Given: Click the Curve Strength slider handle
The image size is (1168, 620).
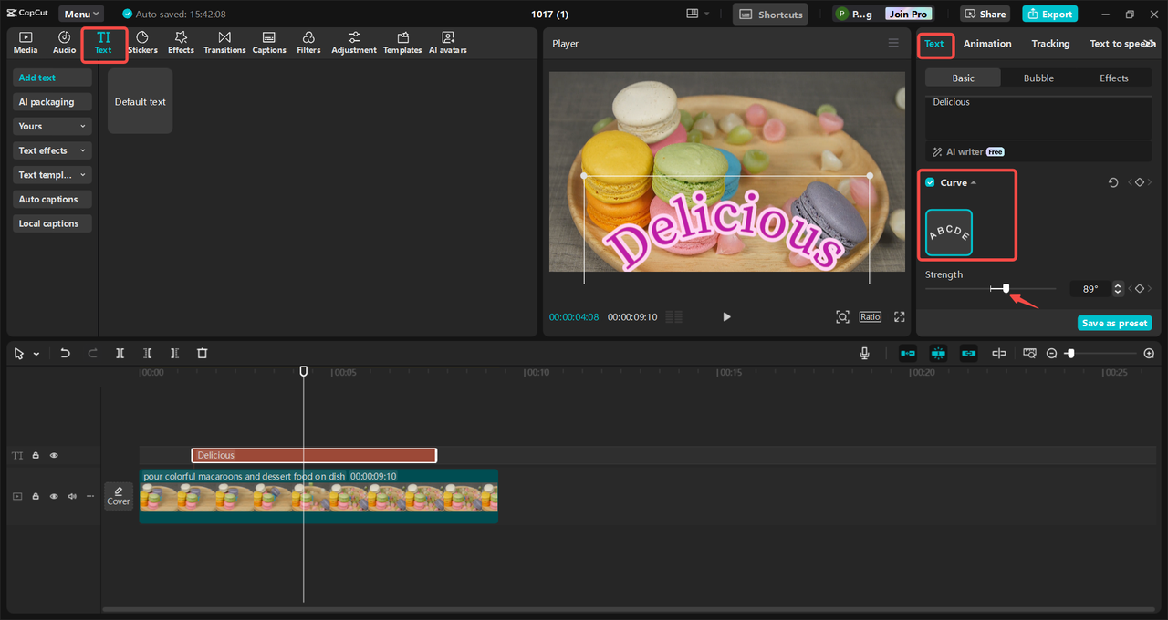Looking at the screenshot, I should tap(1006, 288).
